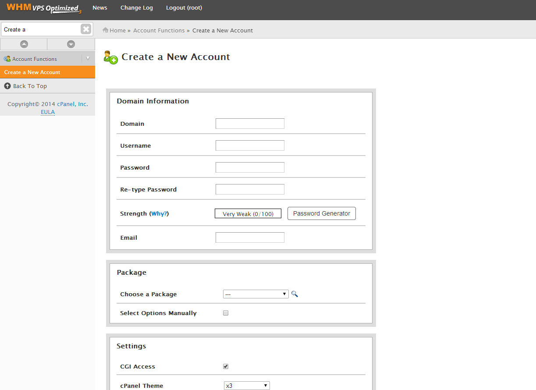Click the Back To Top arrow icon
The height and width of the screenshot is (390, 536).
pyautogui.click(x=7, y=86)
